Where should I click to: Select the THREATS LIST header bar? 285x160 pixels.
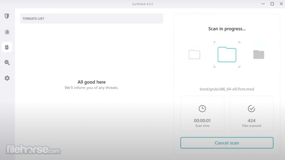pos(92,19)
